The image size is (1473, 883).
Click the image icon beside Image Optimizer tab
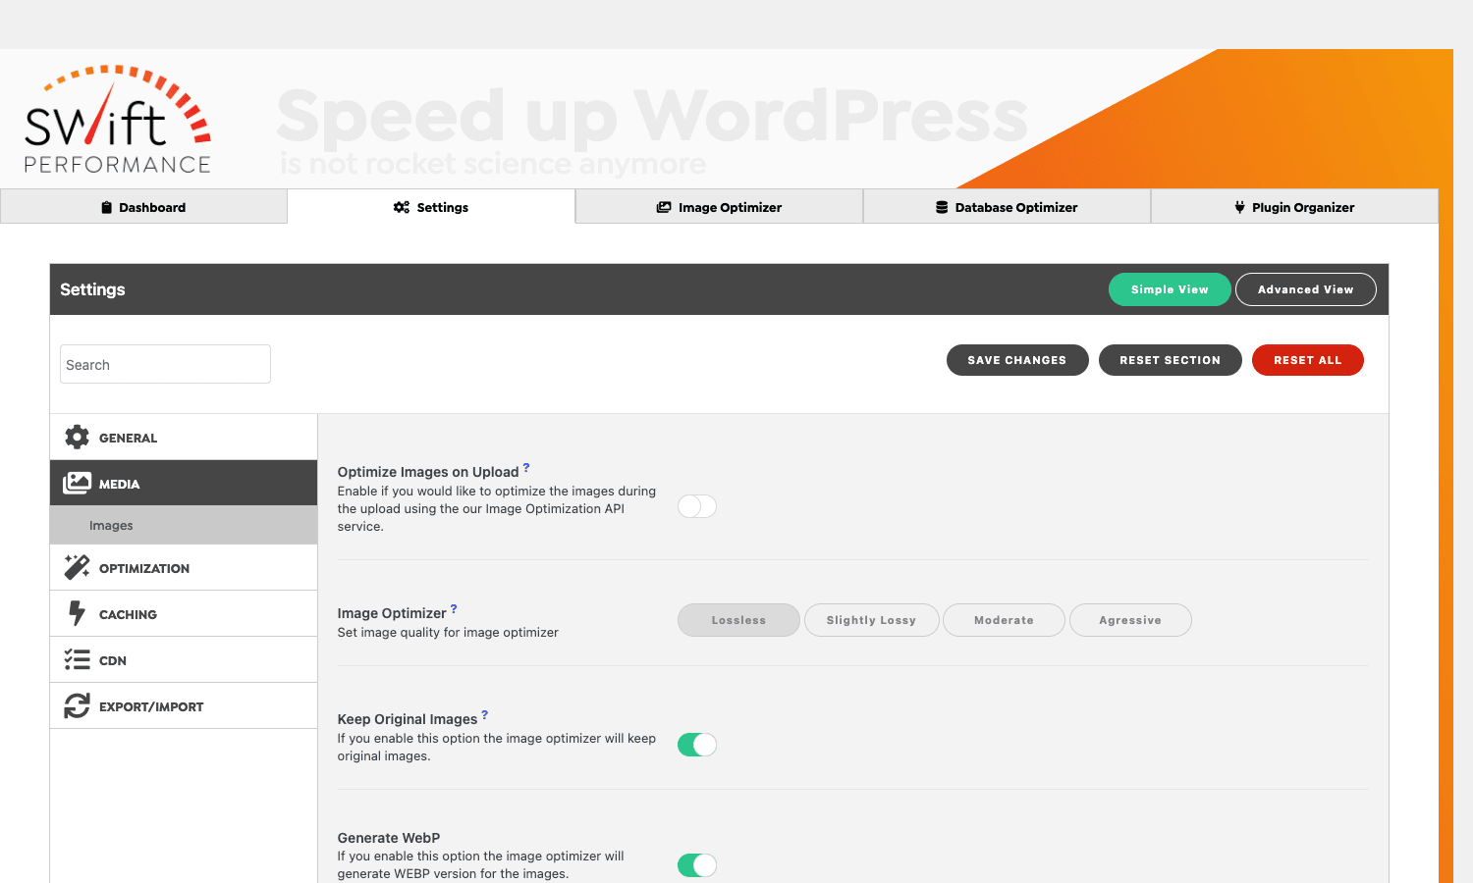tap(664, 207)
